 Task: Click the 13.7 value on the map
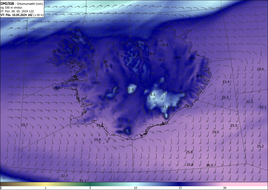[140, 44]
